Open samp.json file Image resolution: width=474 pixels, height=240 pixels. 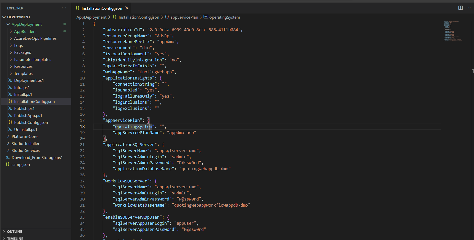[21, 164]
